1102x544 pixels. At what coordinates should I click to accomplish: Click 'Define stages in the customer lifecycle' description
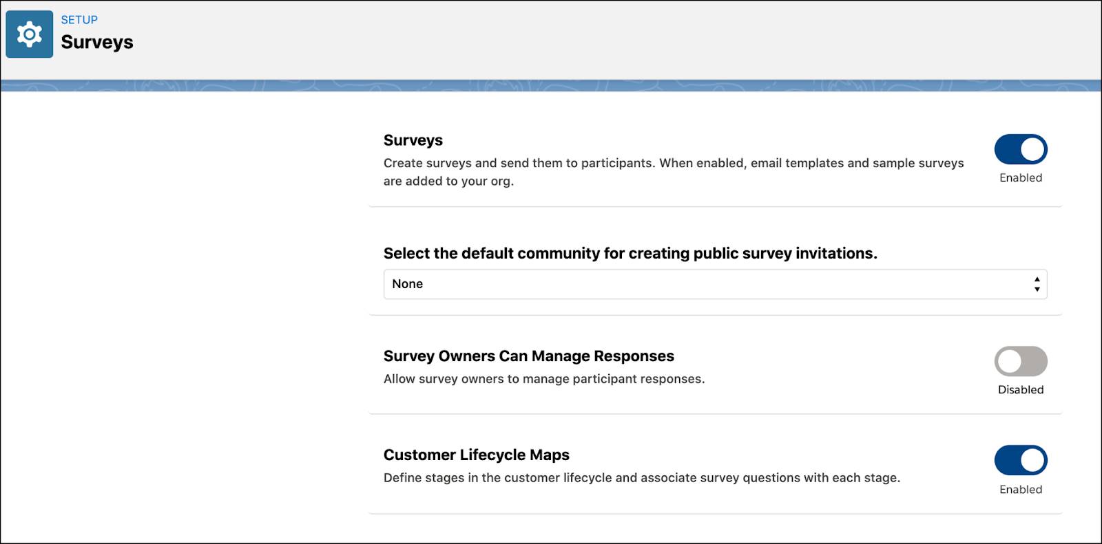tap(642, 478)
